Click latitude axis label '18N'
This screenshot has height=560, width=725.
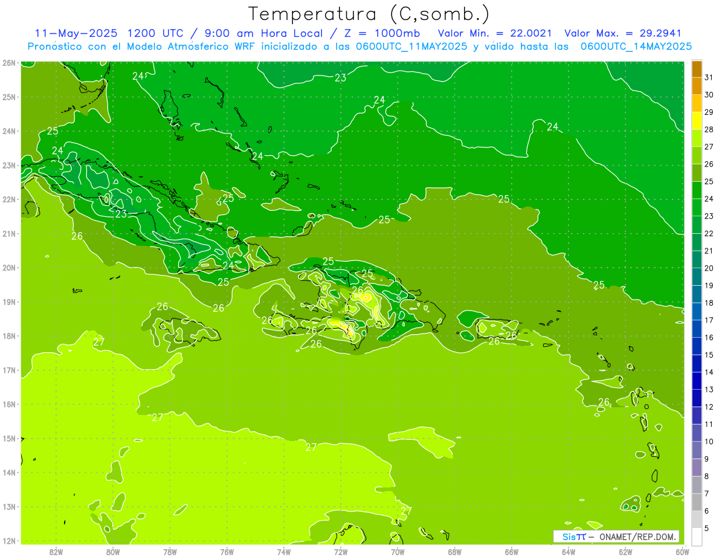click(x=8, y=336)
